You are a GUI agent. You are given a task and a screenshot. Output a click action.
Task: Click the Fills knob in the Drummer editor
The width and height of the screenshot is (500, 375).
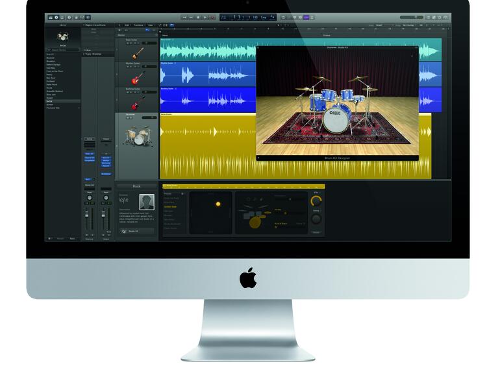(316, 200)
